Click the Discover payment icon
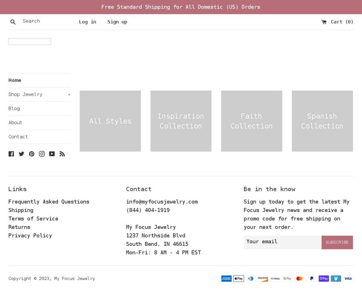 [x=263, y=279]
